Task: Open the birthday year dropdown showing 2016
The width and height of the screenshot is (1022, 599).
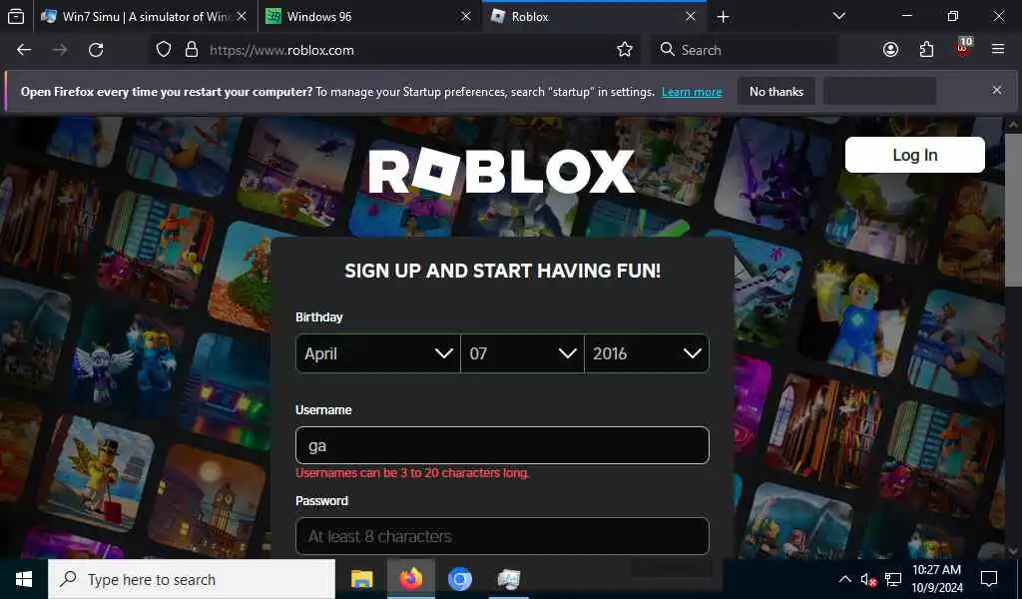Action: [647, 353]
